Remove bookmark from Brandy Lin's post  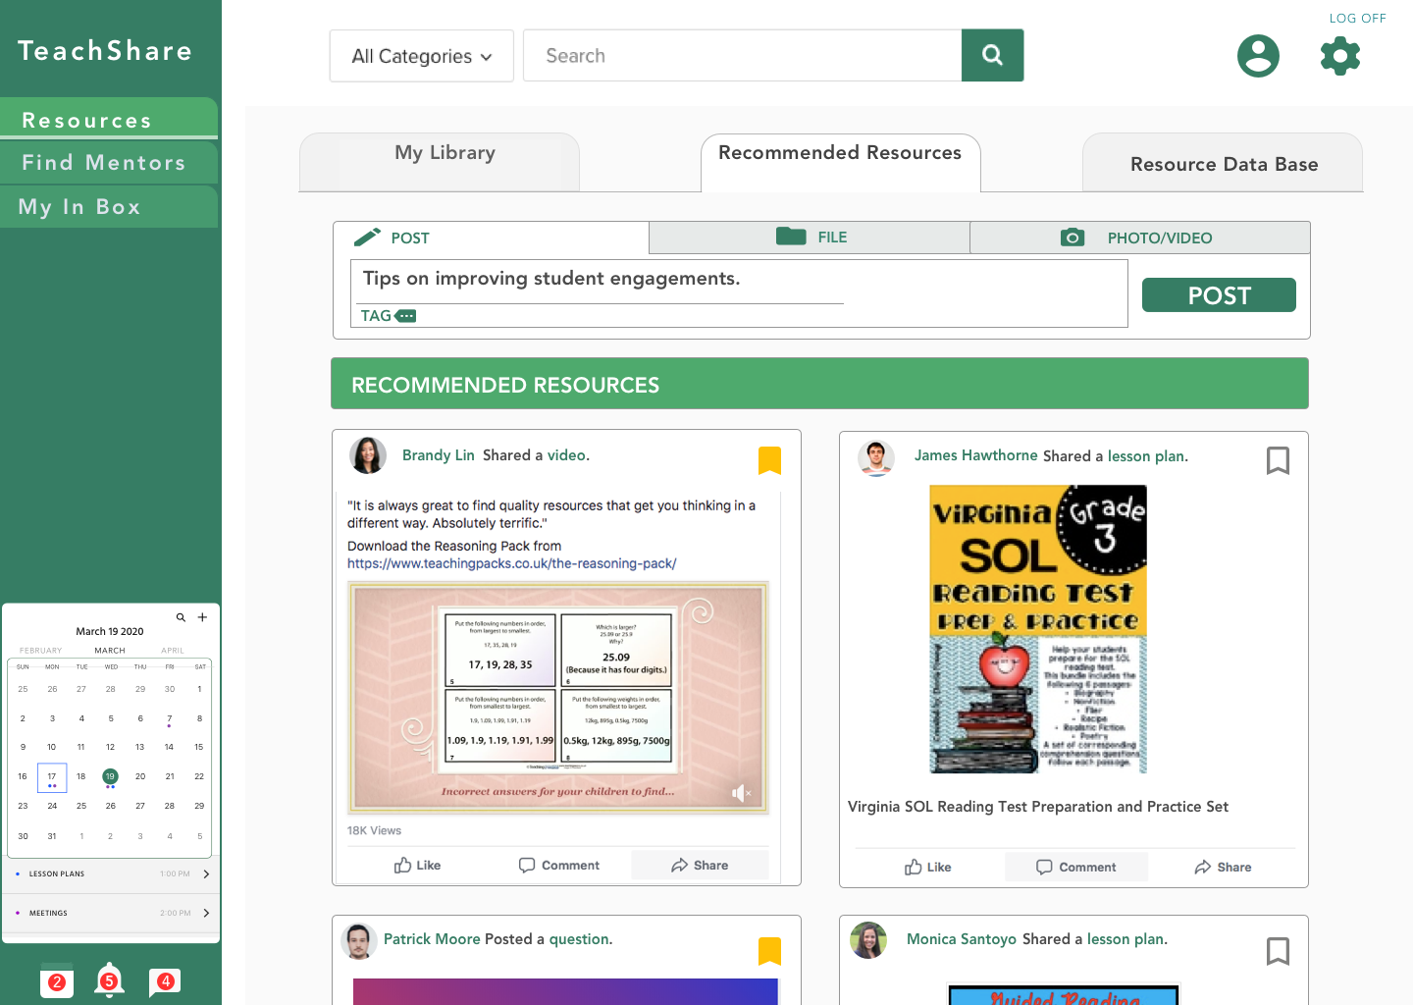click(769, 459)
